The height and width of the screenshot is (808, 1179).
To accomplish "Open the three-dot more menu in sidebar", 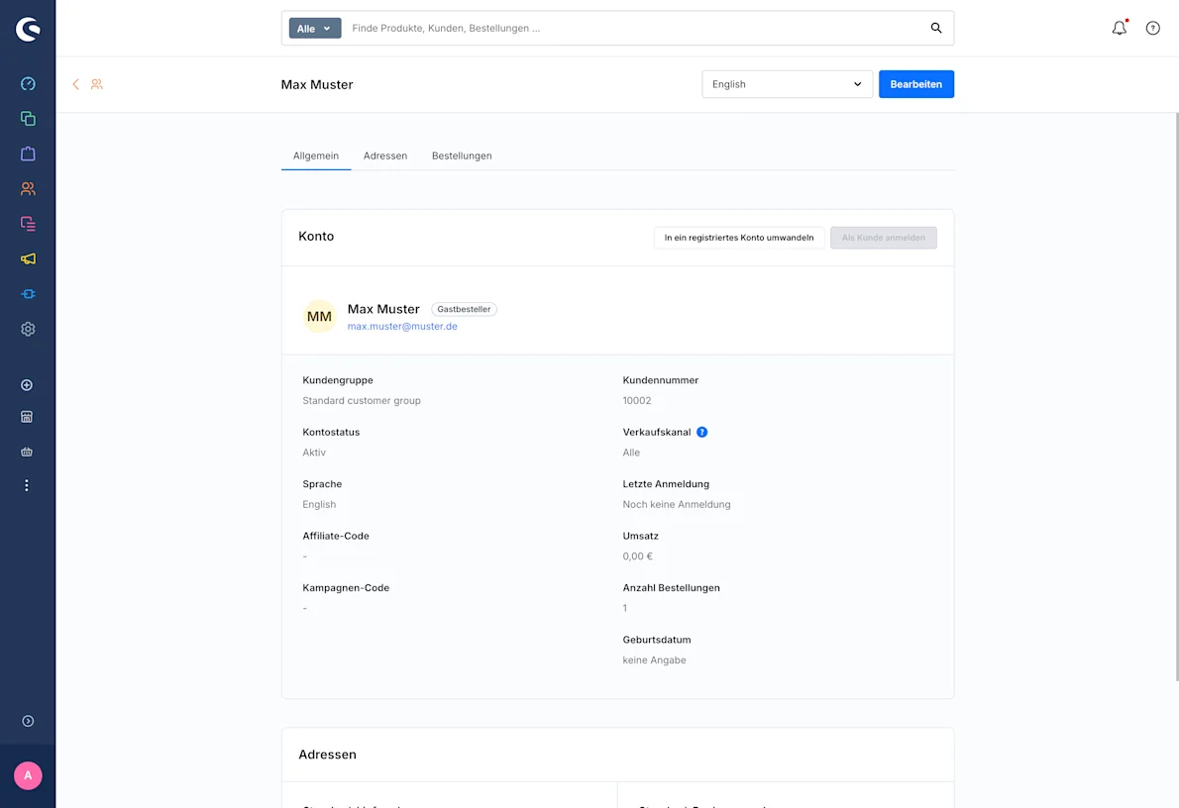I will point(27,485).
